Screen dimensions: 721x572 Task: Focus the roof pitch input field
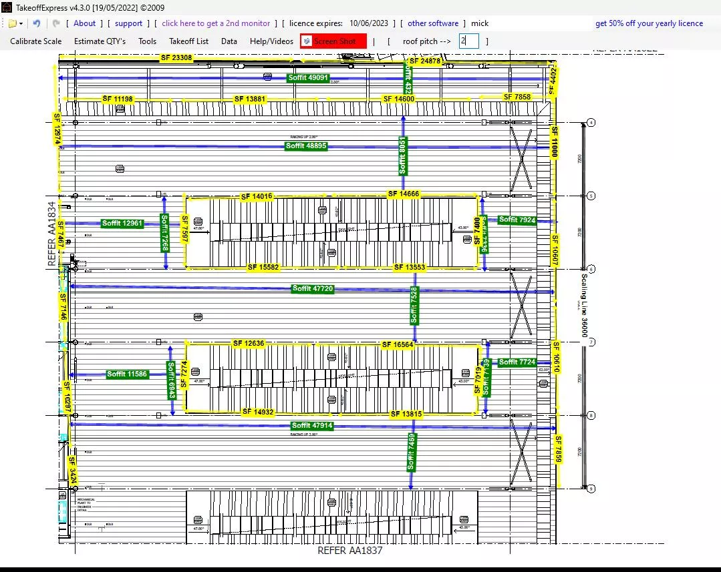coord(468,41)
